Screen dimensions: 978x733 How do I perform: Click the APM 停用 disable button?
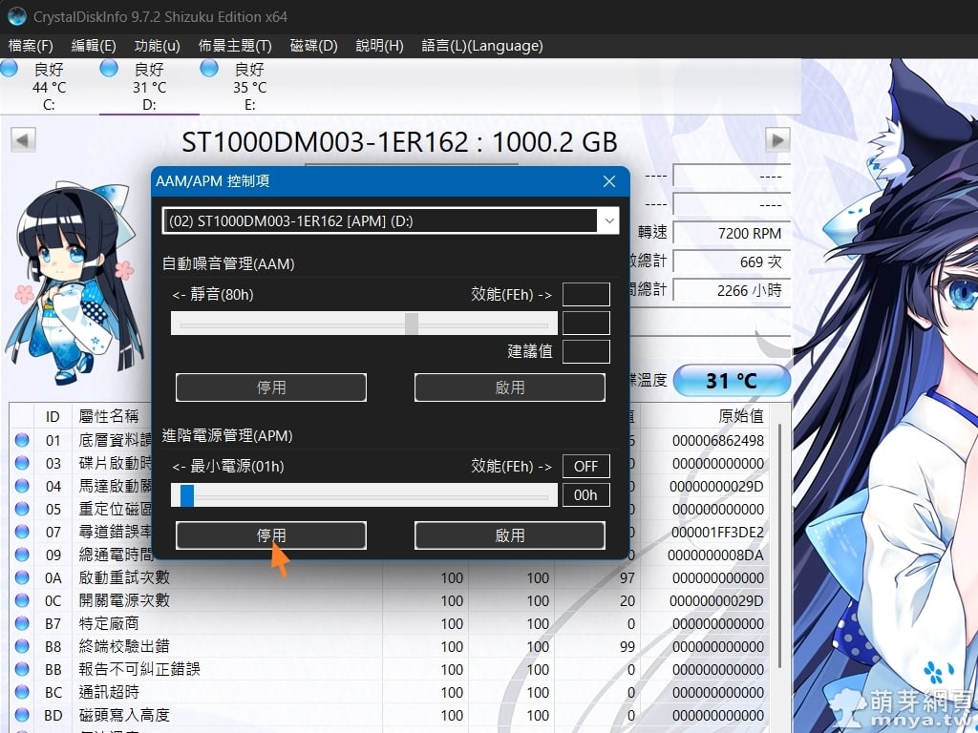(271, 535)
